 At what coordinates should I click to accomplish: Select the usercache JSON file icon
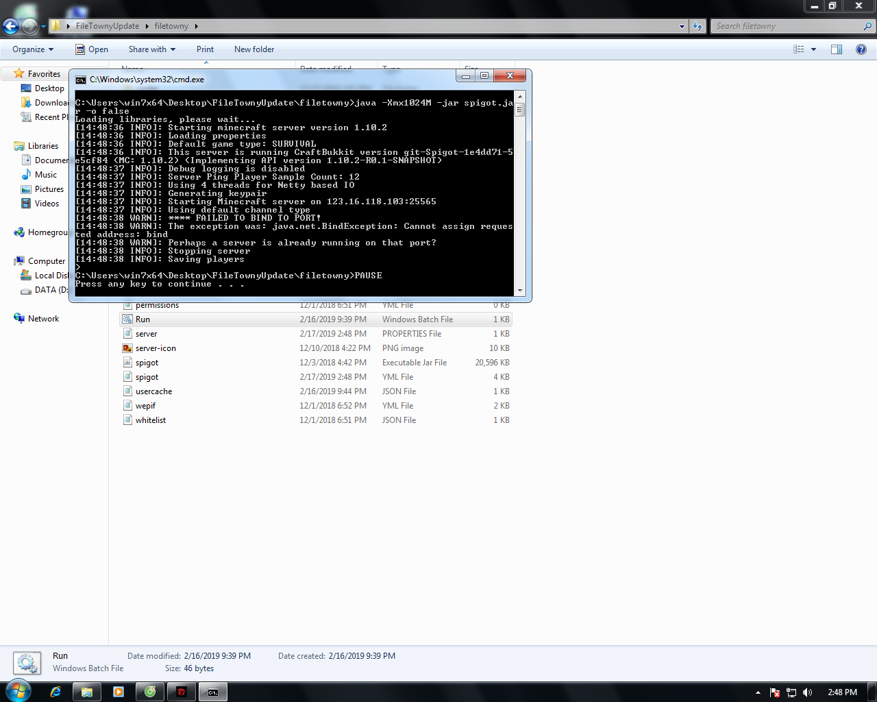point(127,391)
